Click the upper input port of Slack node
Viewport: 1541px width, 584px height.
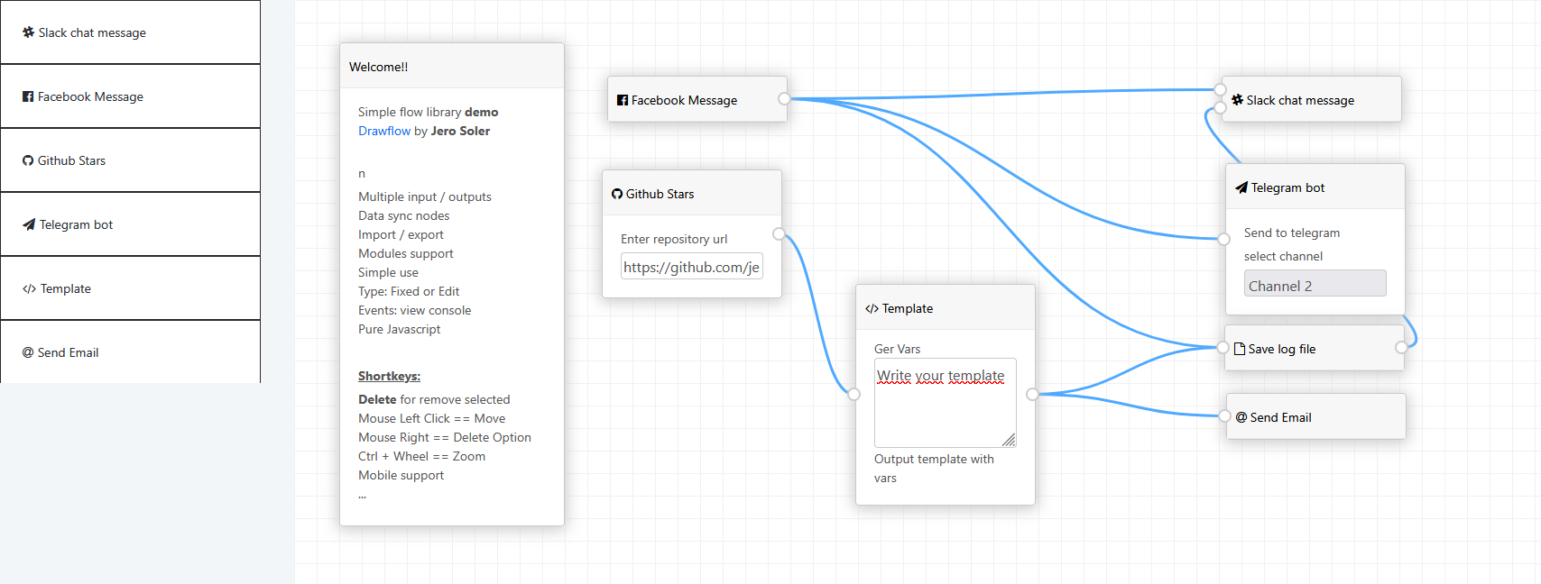coord(1220,89)
